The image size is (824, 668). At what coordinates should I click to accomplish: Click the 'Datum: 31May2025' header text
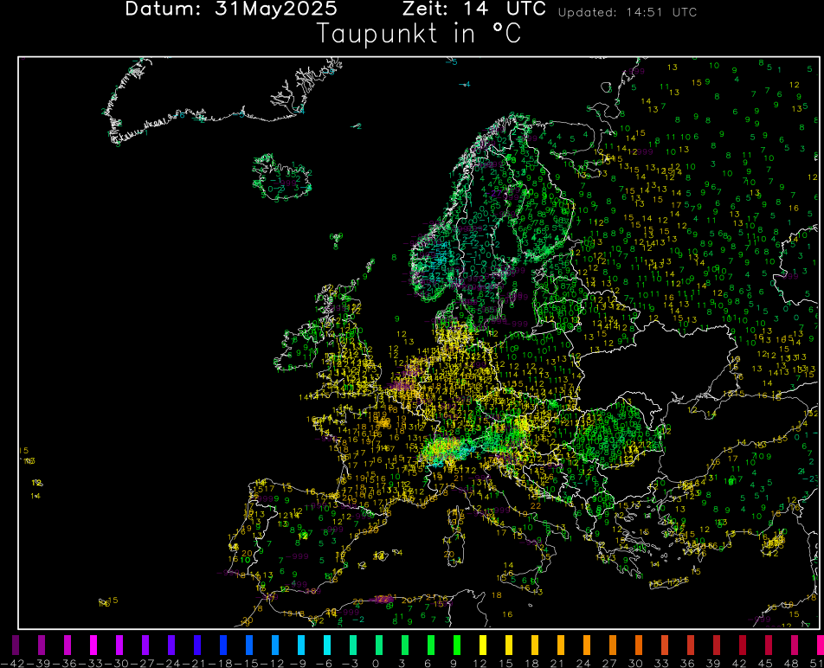[x=231, y=9]
